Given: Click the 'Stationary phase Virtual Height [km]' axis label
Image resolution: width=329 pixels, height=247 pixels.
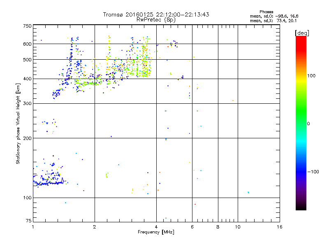Looking at the screenshot, I should pos(18,123).
